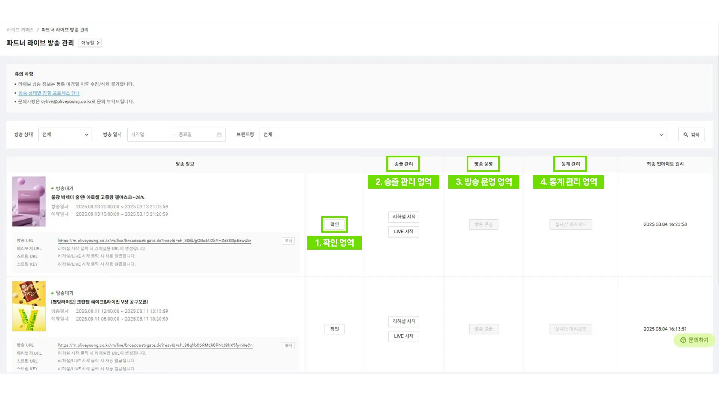
Task: Start rehearsal for the first broadcast
Action: [x=404, y=217]
